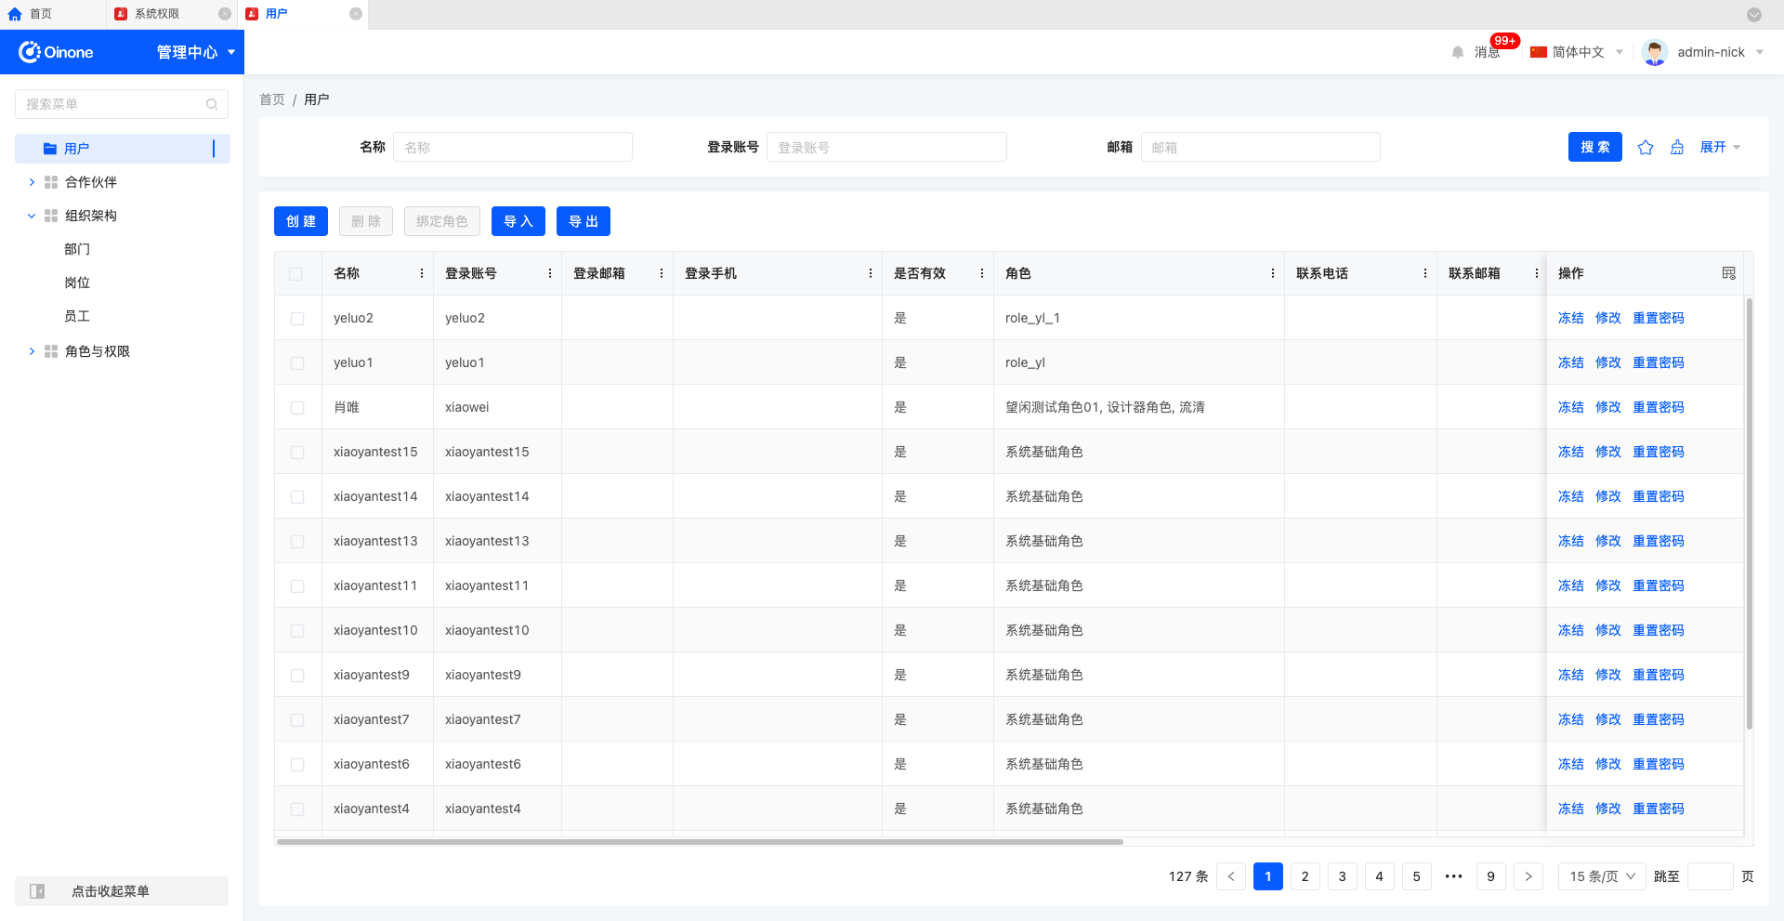Open column menu for 登录手机 header
Screen dimensions: 1784x921
[871, 273]
